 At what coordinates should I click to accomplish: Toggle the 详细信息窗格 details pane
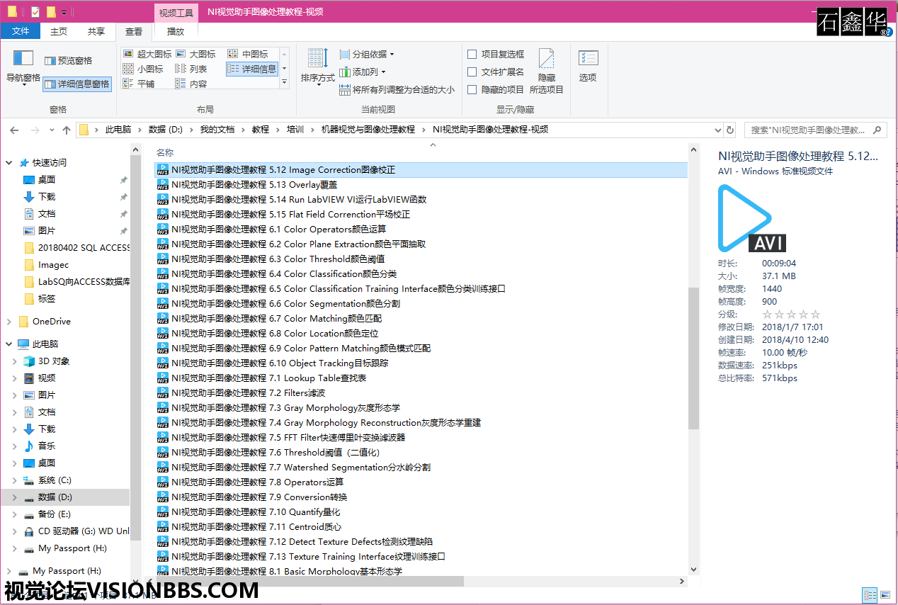[77, 84]
